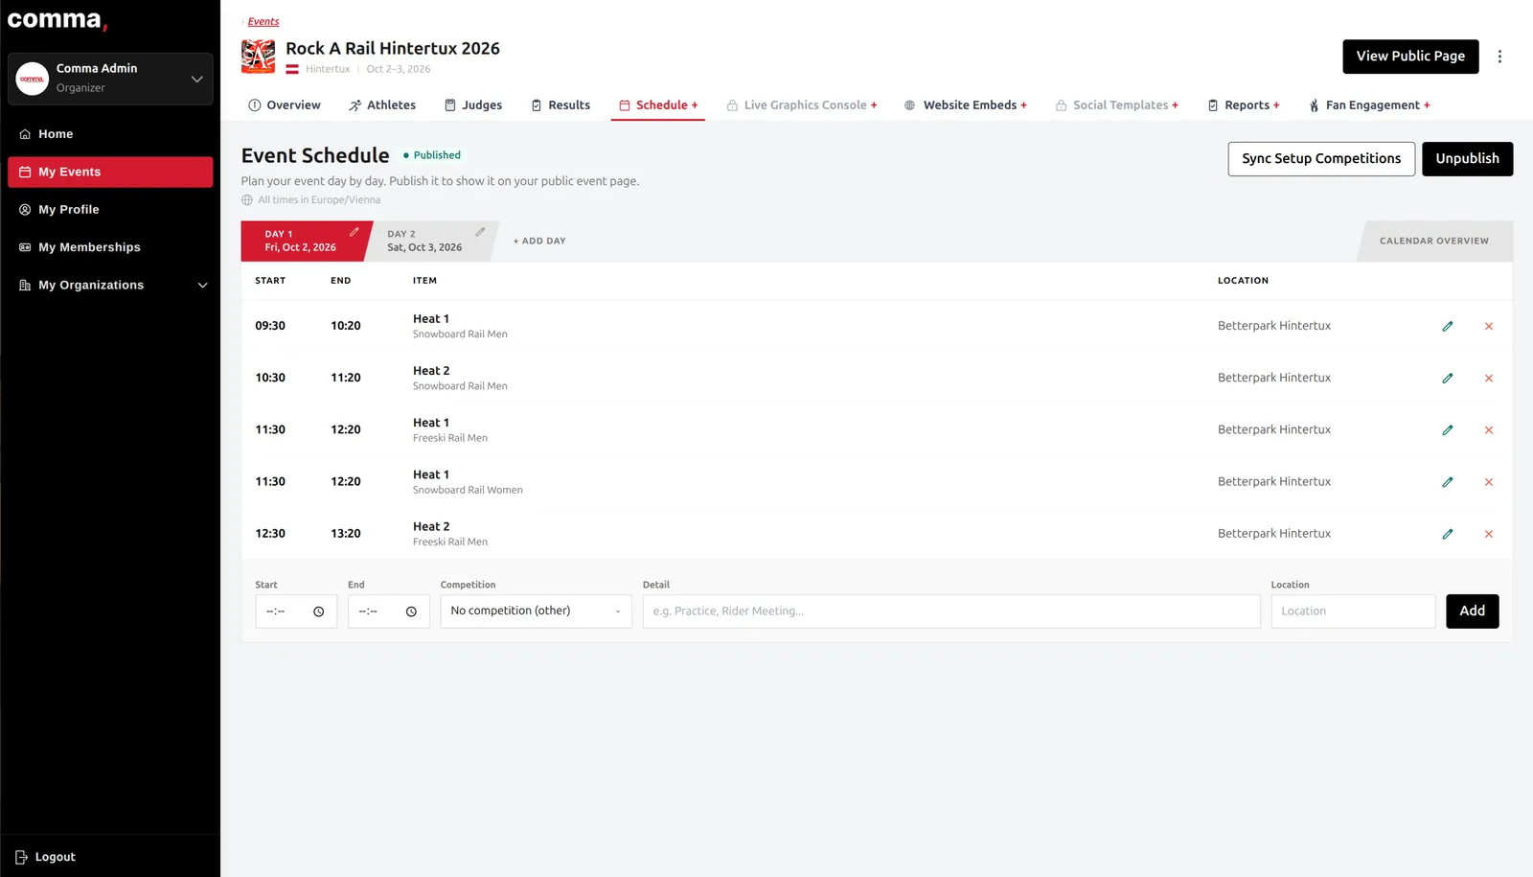Switch to the Website Embeds tab
1533x877 pixels.
tap(966, 105)
